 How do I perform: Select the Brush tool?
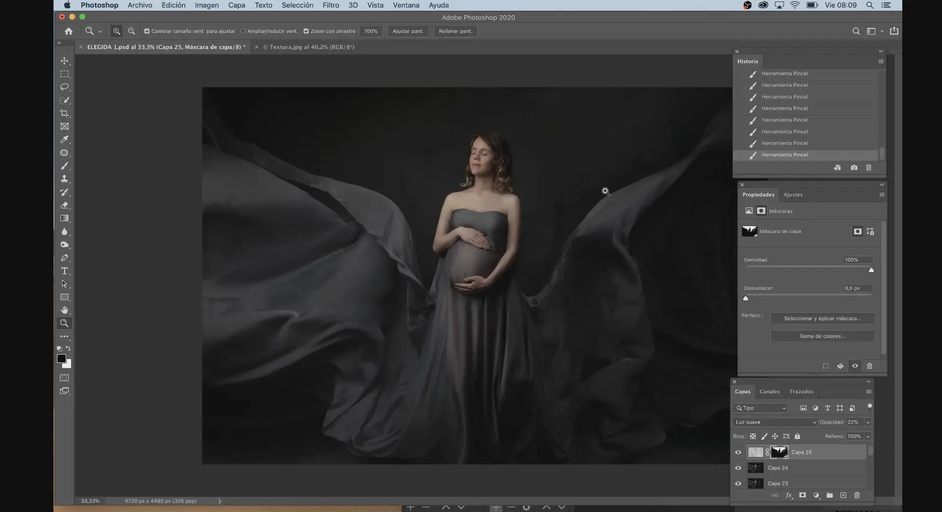click(x=64, y=166)
